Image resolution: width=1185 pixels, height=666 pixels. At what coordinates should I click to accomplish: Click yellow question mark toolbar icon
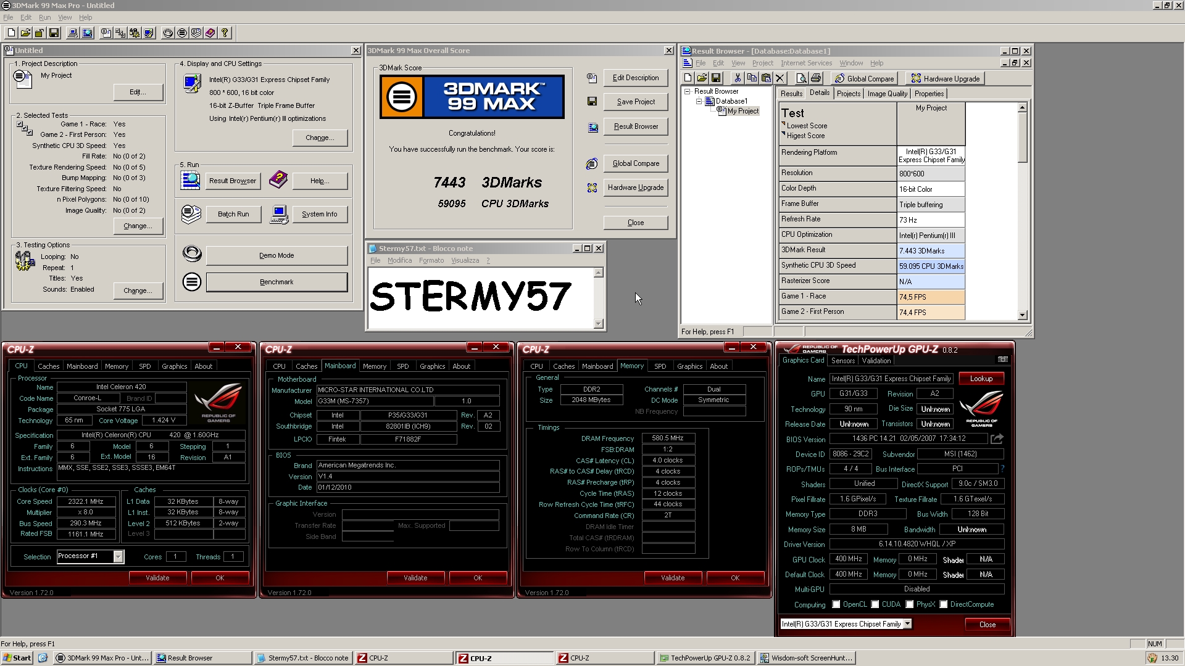[225, 33]
